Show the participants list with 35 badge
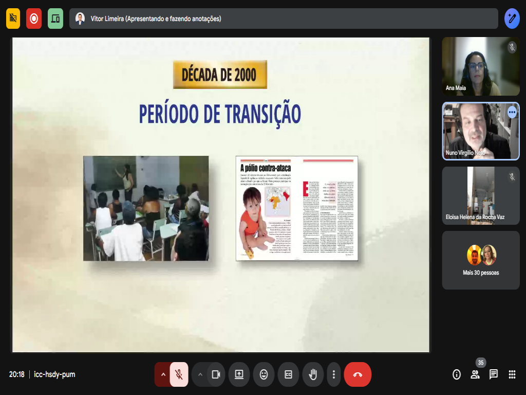The image size is (526, 395). tap(475, 374)
